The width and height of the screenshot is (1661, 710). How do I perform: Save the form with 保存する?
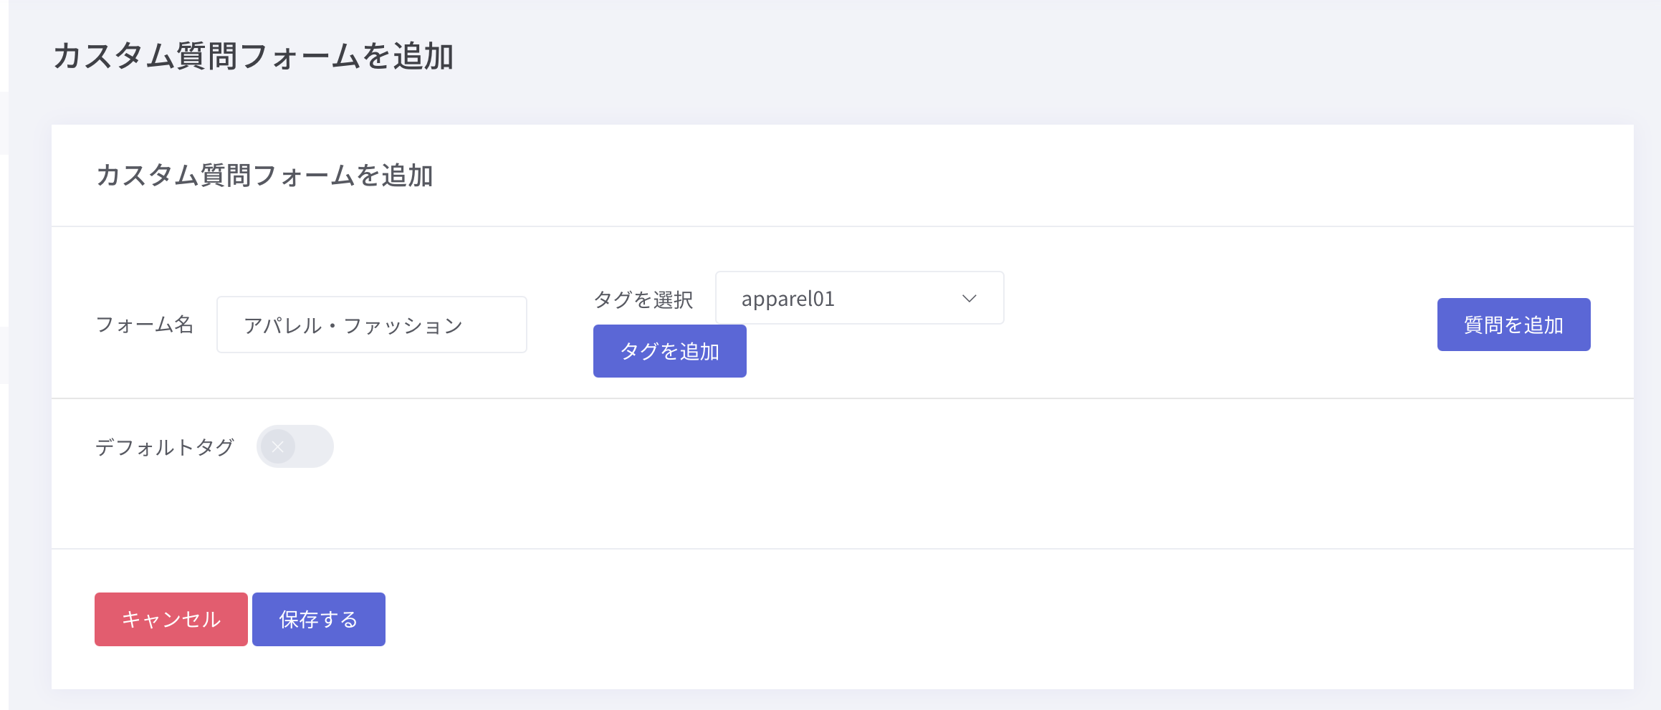coord(318,619)
